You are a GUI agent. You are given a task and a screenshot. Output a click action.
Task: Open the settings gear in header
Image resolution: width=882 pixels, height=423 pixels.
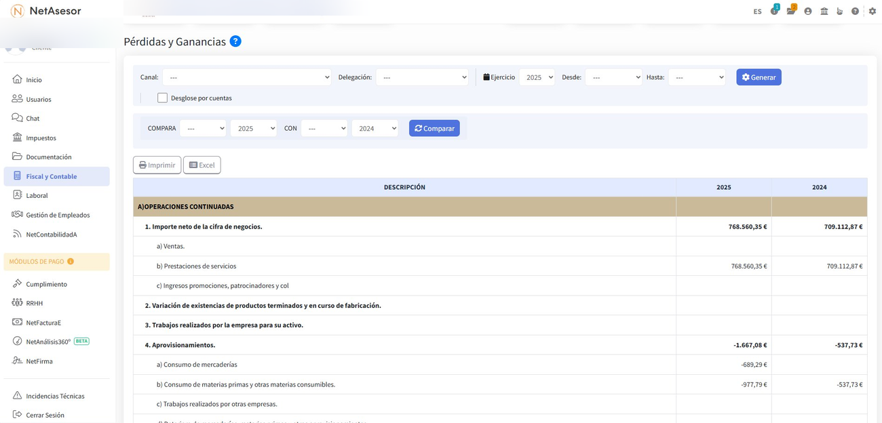872,11
